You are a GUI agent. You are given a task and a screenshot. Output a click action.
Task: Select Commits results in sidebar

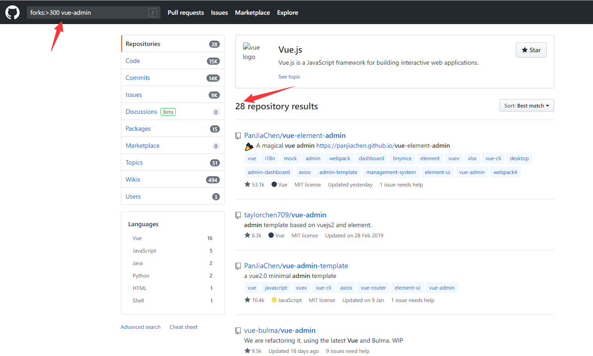pos(173,78)
